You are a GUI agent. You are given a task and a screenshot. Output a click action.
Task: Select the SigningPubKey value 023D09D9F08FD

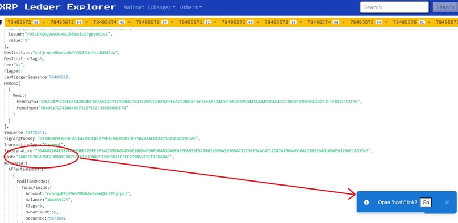[118, 138]
